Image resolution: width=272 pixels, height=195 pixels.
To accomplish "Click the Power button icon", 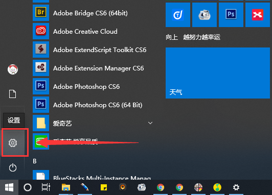I will pyautogui.click(x=13, y=167).
